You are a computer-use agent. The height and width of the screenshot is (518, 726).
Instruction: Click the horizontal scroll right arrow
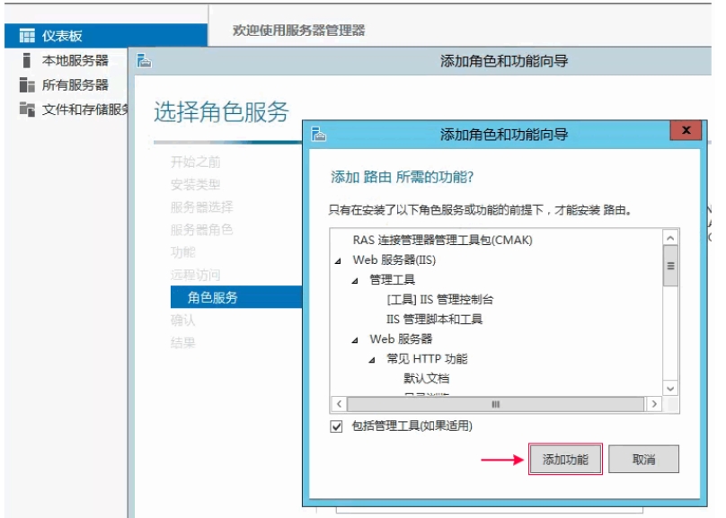(654, 404)
